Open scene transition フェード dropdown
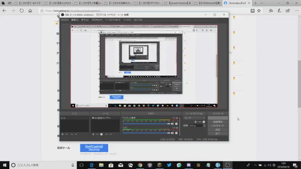Screen dimensions: 301x169 click(194, 118)
